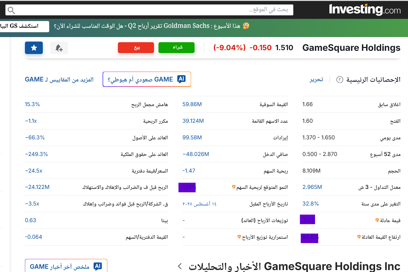Click the تحرير edit link
The width and height of the screenshot is (408, 272).
pyautogui.click(x=316, y=80)
